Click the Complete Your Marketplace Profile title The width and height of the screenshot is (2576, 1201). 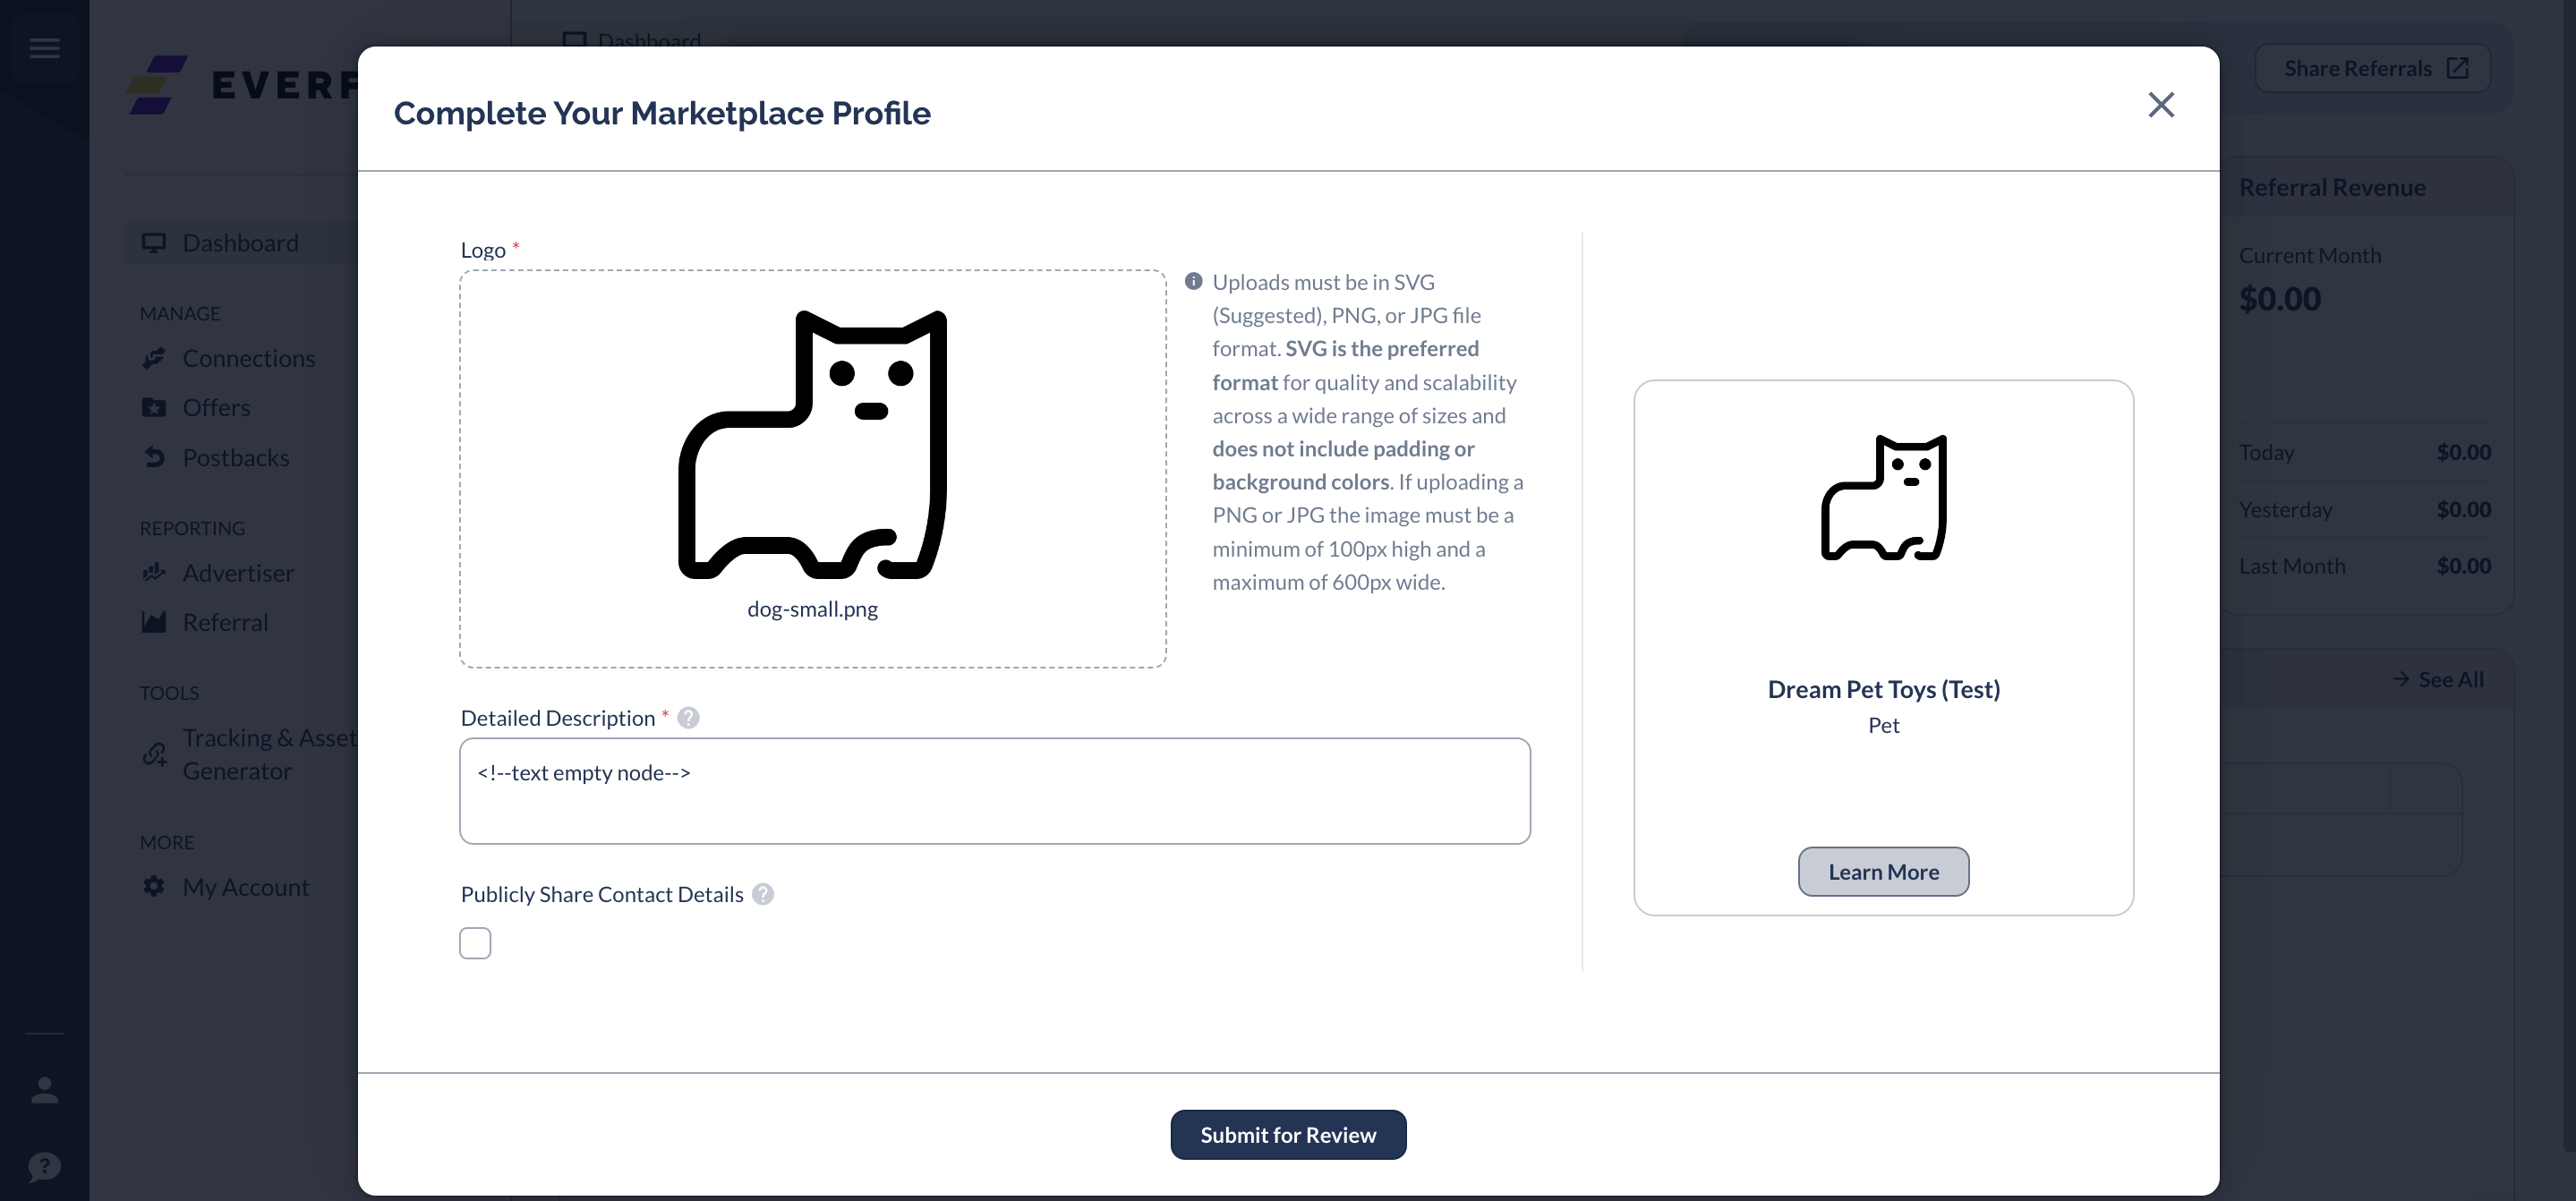point(661,113)
